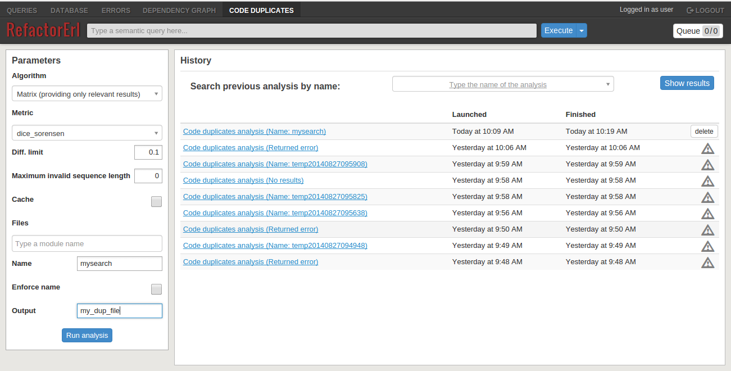The image size is (731, 371).
Task: Toggle the Enforce name checkbox
Action: click(156, 289)
